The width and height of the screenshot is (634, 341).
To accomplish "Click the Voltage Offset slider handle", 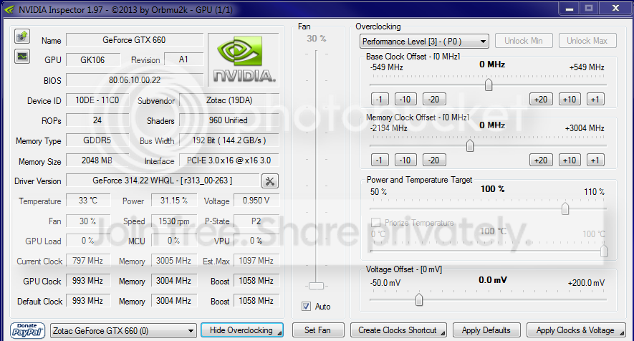I will coord(419,299).
